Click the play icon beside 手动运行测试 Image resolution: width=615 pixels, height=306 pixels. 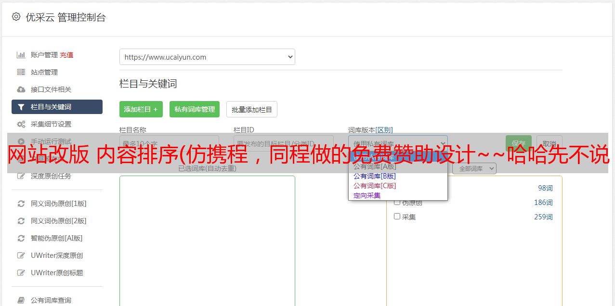click(21, 141)
